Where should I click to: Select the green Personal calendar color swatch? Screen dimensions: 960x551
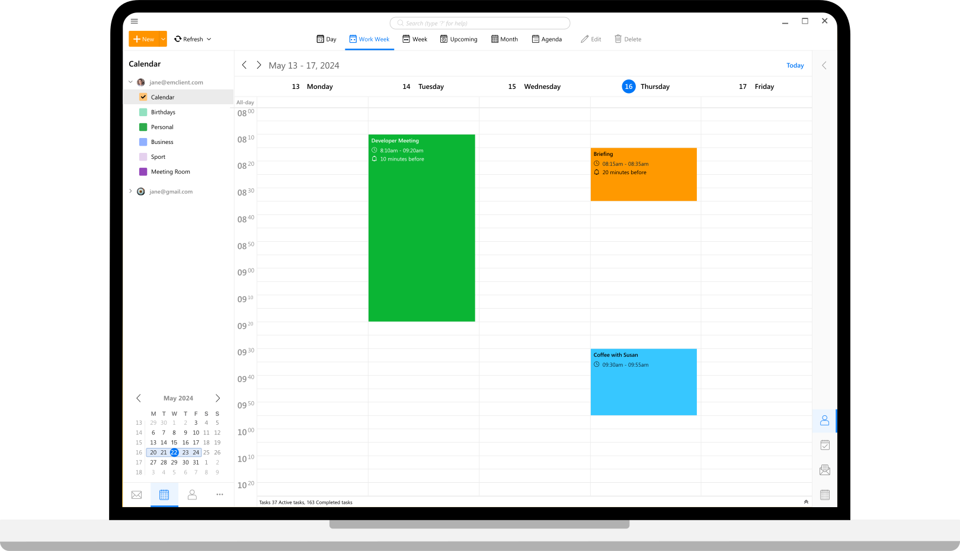(x=143, y=127)
